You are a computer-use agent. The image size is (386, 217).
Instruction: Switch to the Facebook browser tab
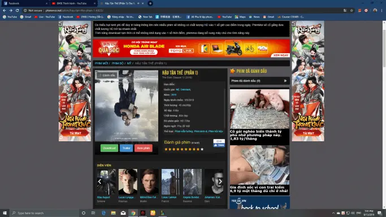tap(25, 3)
